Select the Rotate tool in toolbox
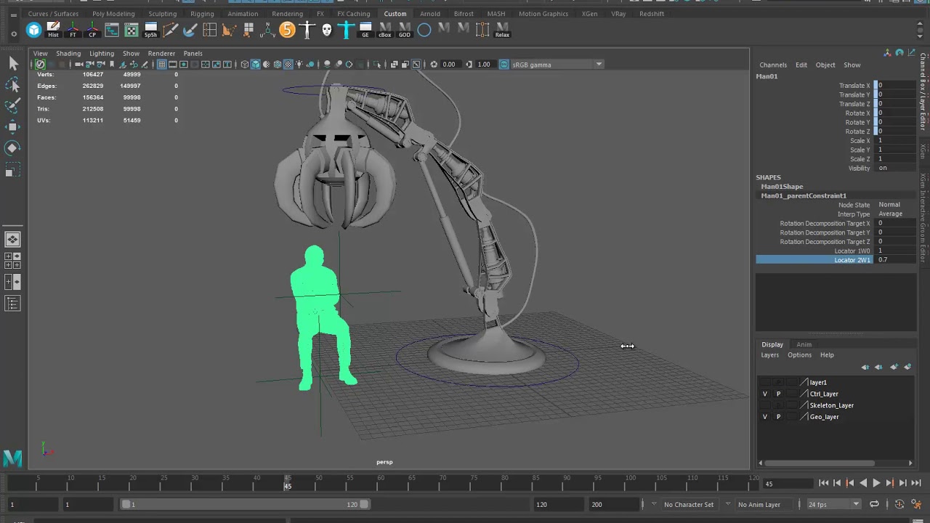 (x=12, y=148)
